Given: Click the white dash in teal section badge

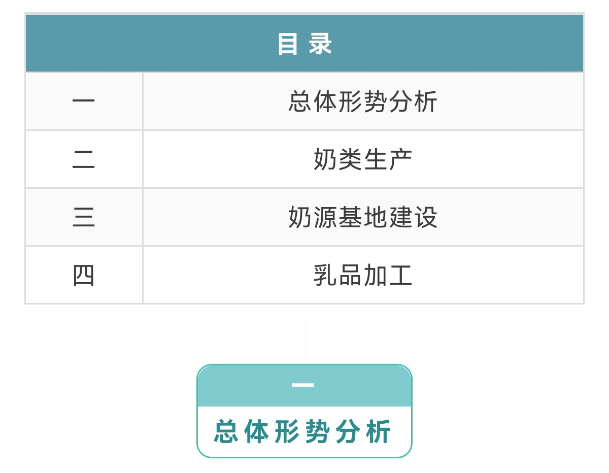Looking at the screenshot, I should (303, 385).
